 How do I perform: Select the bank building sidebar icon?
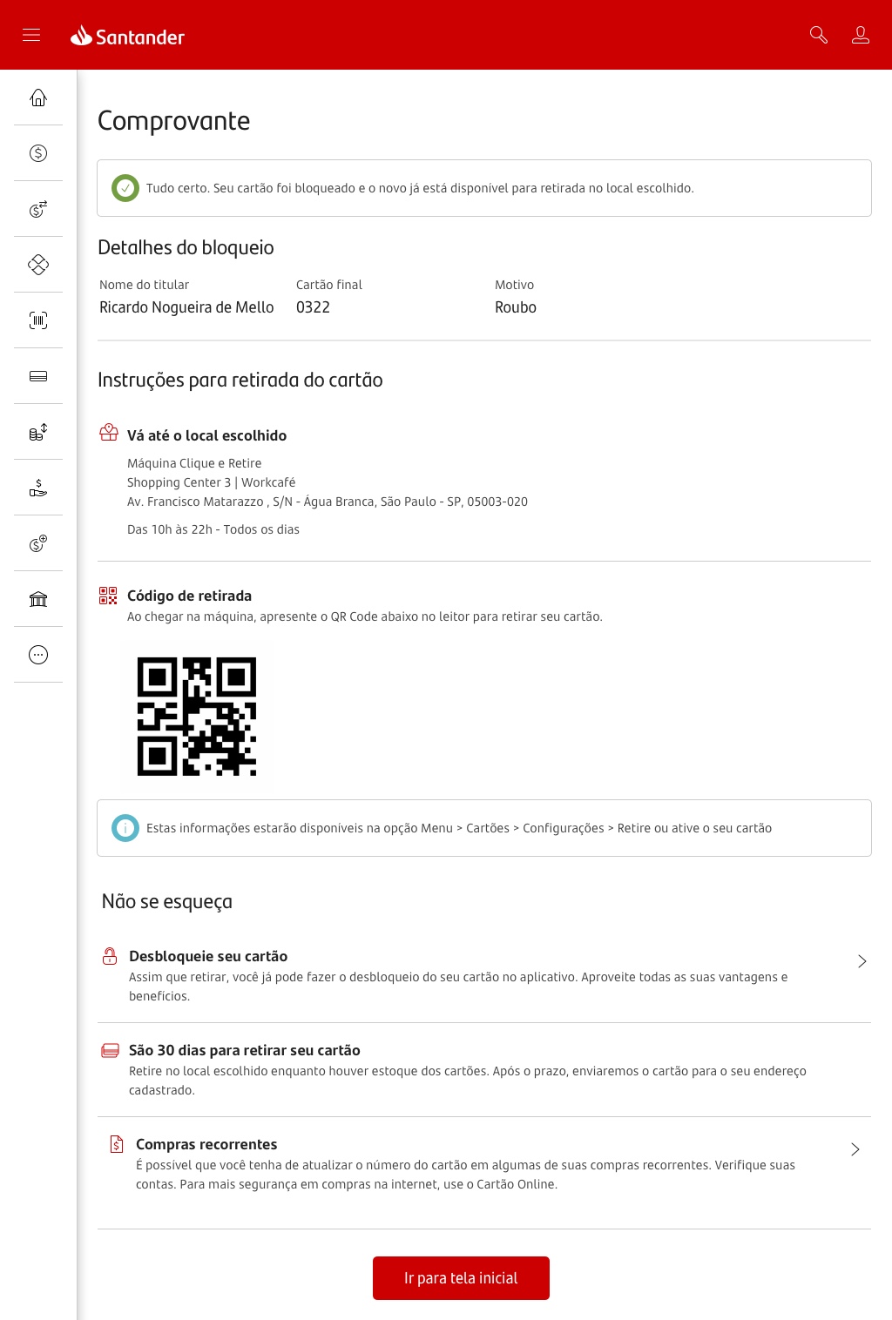[38, 599]
